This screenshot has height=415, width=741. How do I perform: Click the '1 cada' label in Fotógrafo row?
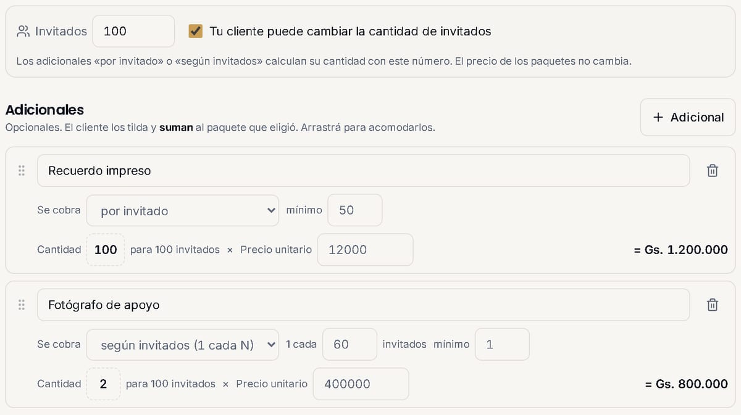[x=301, y=345]
